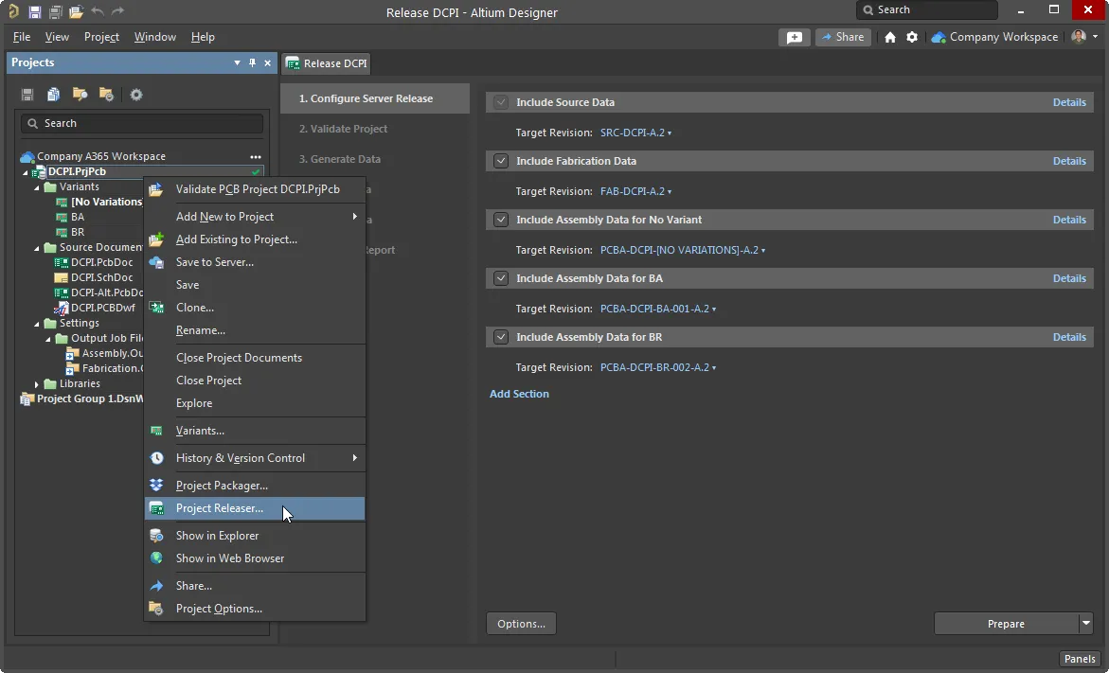Click the documents icon in the Projects panel toolbar
Image resolution: width=1109 pixels, height=673 pixels.
click(x=53, y=95)
